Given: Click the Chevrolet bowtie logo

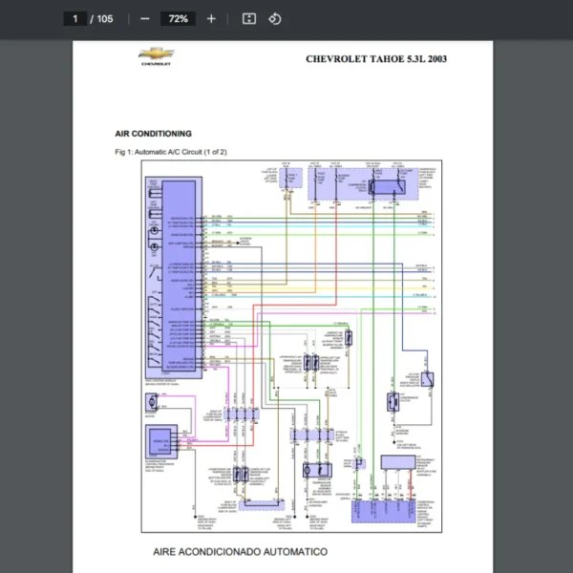Looking at the screenshot, I should (154, 57).
